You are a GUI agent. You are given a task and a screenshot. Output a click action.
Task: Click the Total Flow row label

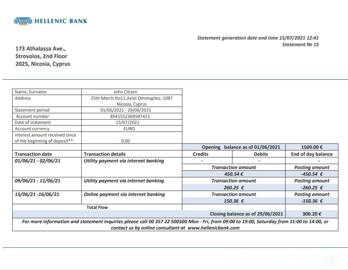point(97,207)
